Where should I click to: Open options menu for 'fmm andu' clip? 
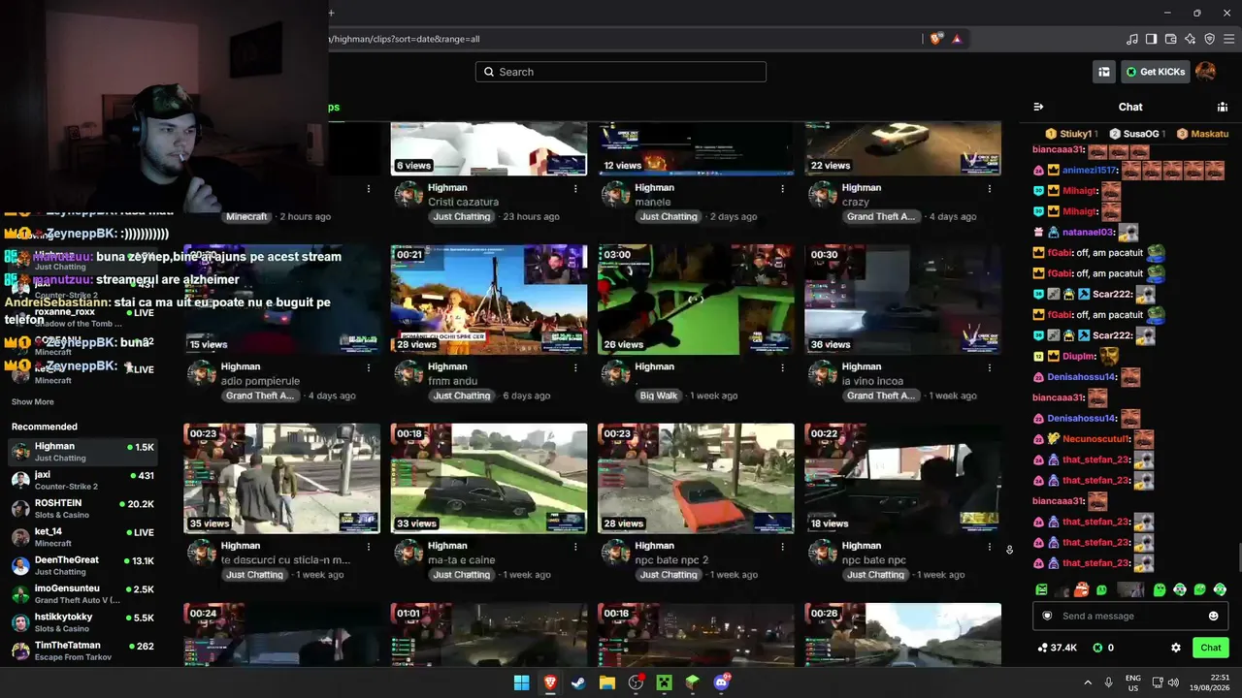tap(575, 367)
